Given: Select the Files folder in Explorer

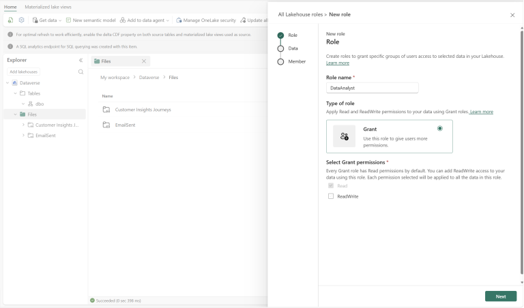Looking at the screenshot, I should 29,114.
